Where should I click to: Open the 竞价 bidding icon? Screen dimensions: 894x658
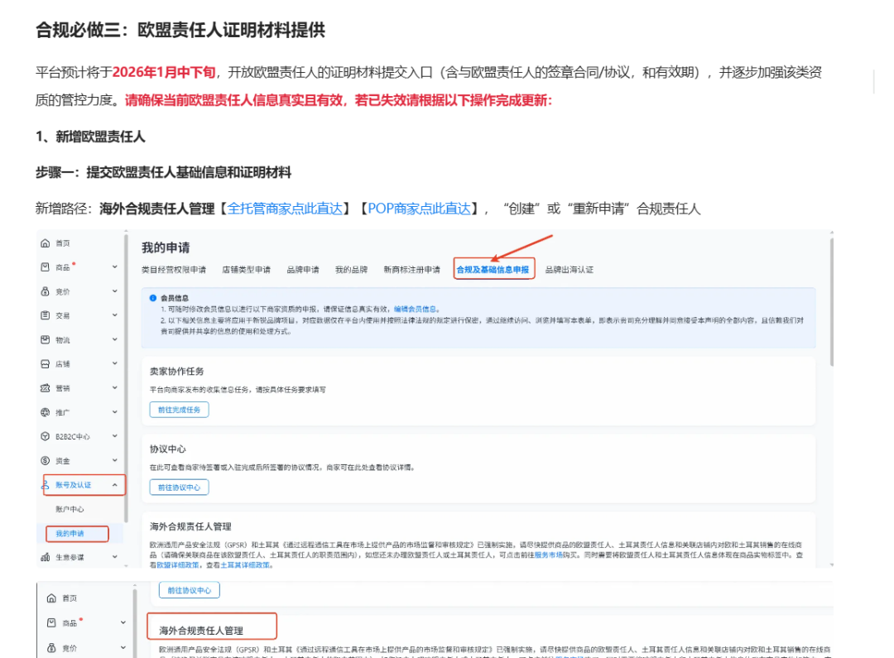point(46,291)
